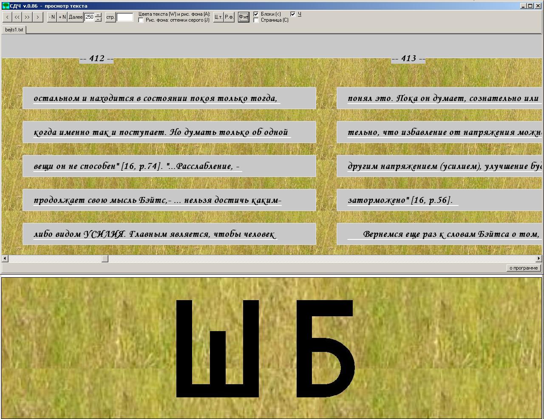Toggle the 'Рис. фона: оттенки серого' checkbox
The height and width of the screenshot is (419, 544).
coord(141,20)
